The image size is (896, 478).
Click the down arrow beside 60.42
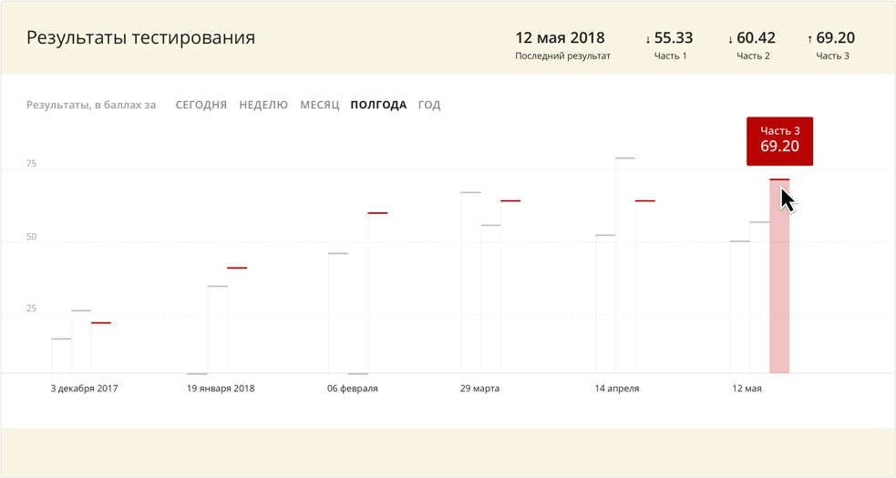730,39
